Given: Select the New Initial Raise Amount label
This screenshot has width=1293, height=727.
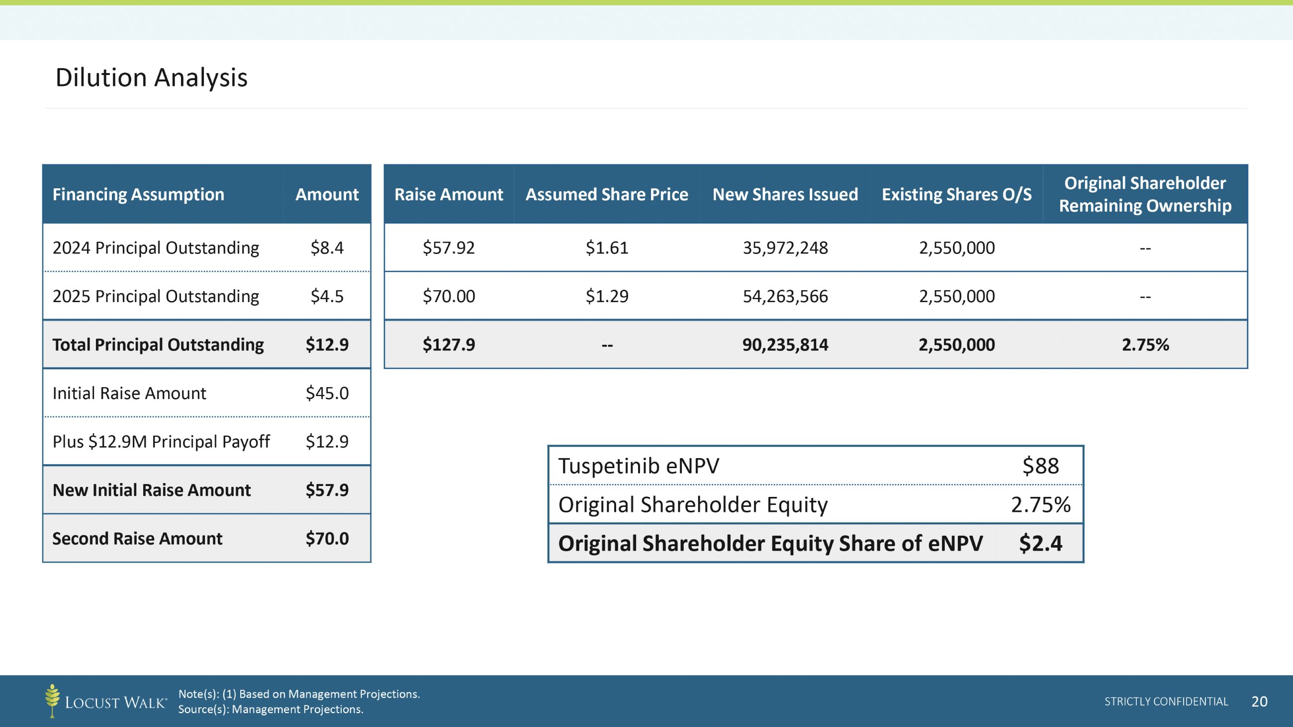Looking at the screenshot, I should click(152, 490).
